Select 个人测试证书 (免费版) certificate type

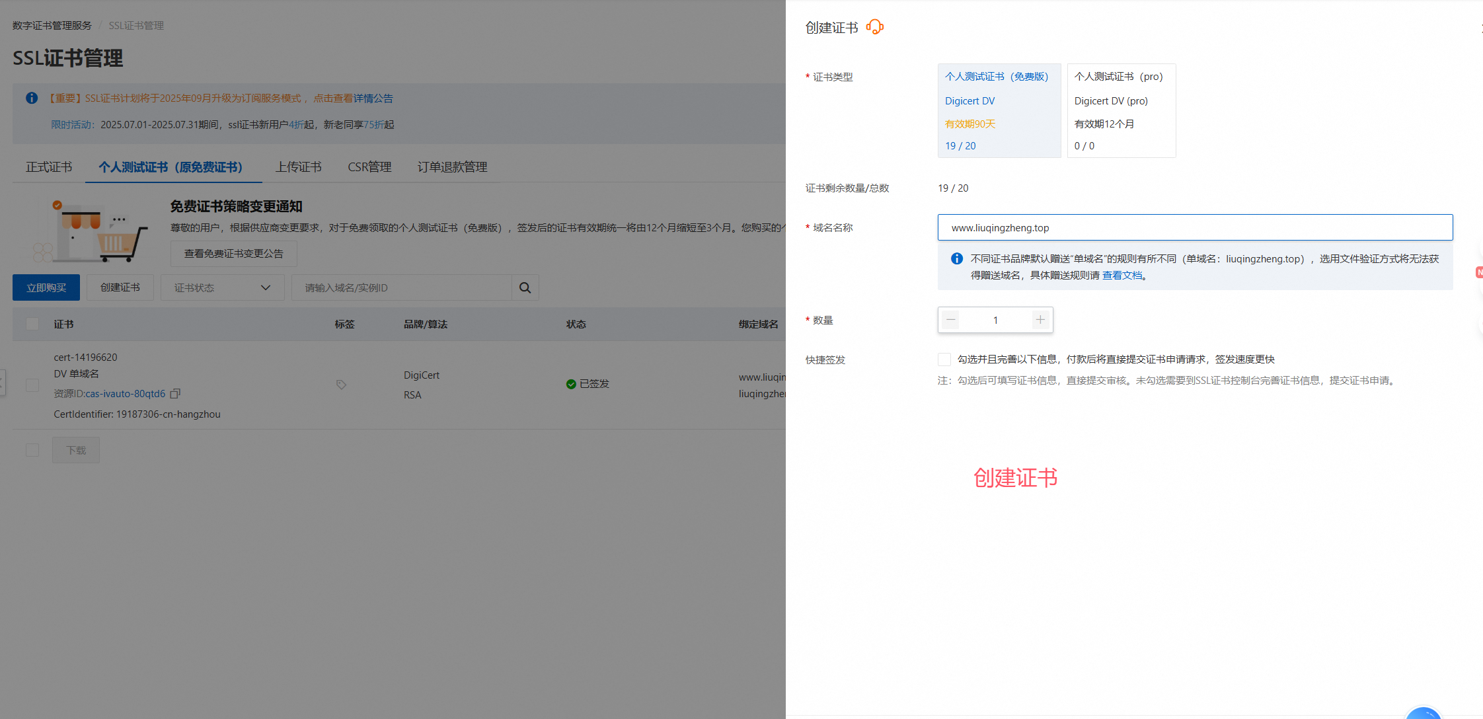pyautogui.click(x=999, y=110)
